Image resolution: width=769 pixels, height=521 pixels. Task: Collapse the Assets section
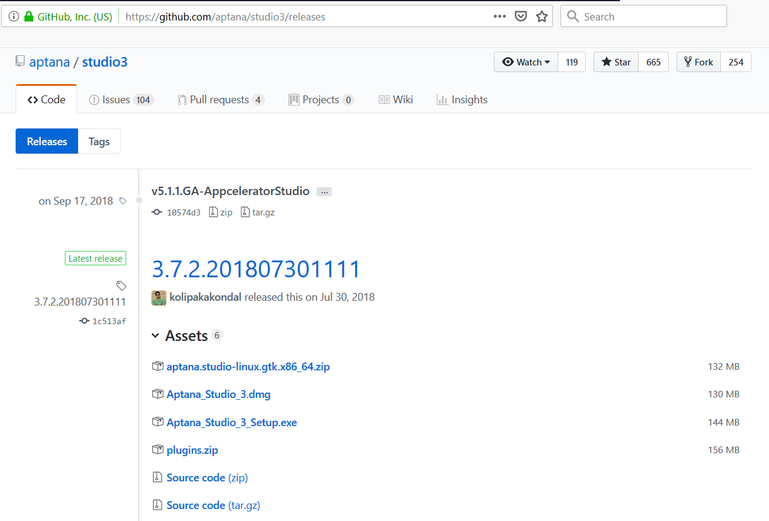pos(180,336)
